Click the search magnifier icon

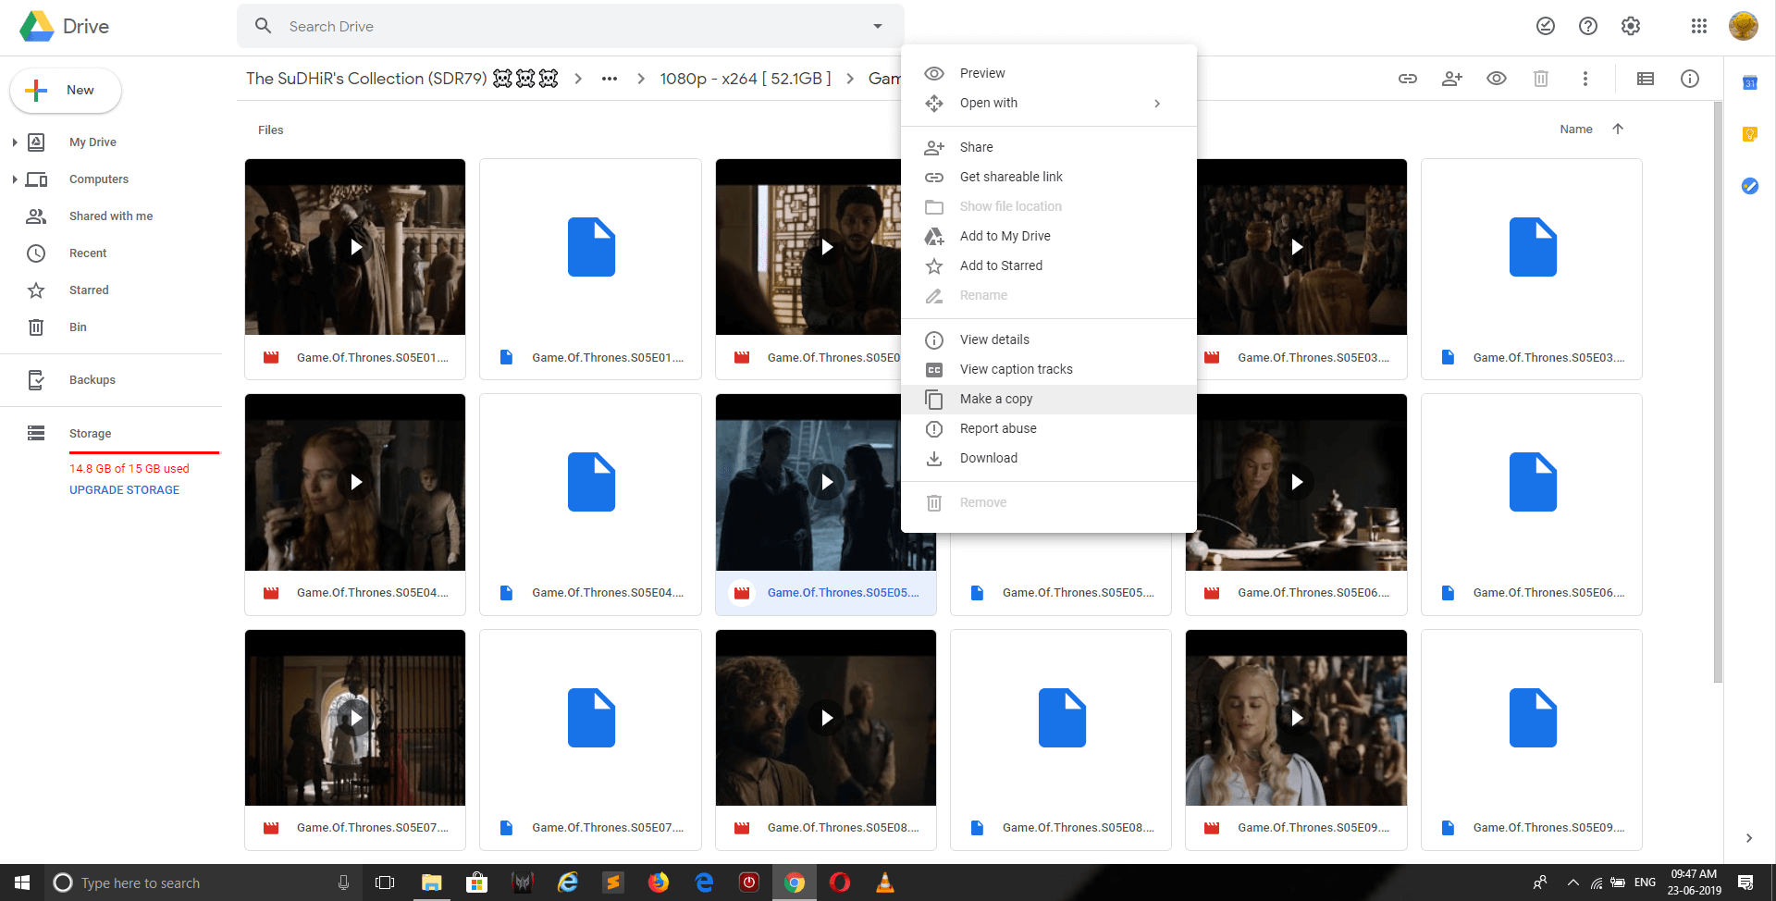click(x=264, y=26)
